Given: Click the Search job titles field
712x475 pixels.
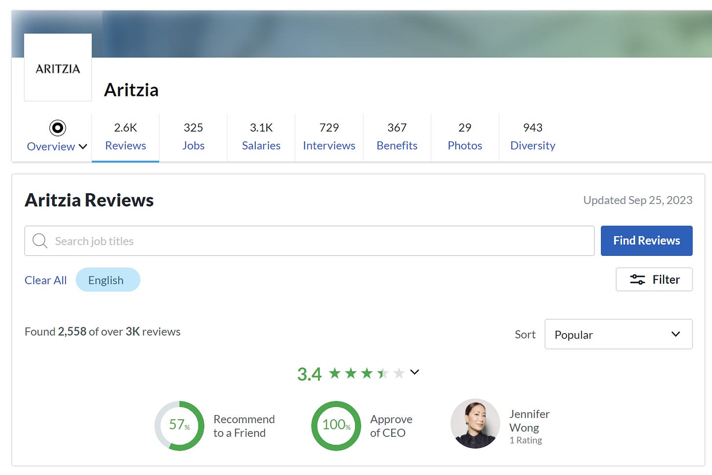Looking at the screenshot, I should click(x=310, y=241).
